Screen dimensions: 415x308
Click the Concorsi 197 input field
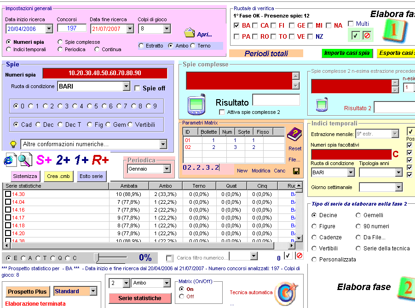pyautogui.click(x=72, y=28)
